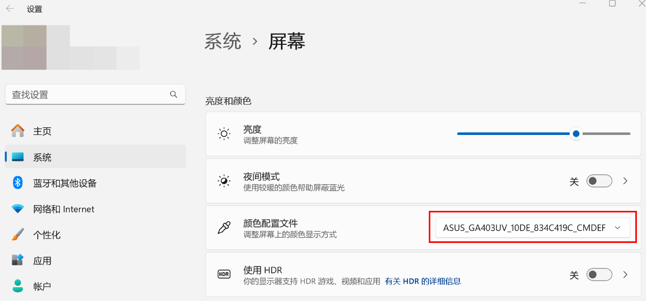Click the search magnifier icon

[x=174, y=94]
